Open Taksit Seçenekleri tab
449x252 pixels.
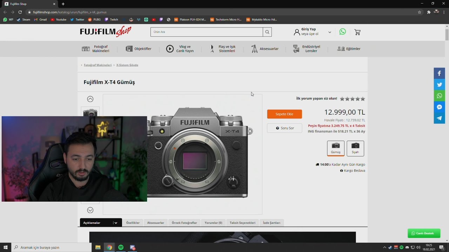point(243,223)
